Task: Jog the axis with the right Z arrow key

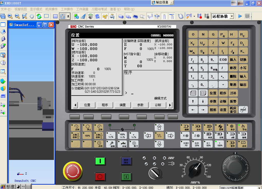Action: (170, 135)
